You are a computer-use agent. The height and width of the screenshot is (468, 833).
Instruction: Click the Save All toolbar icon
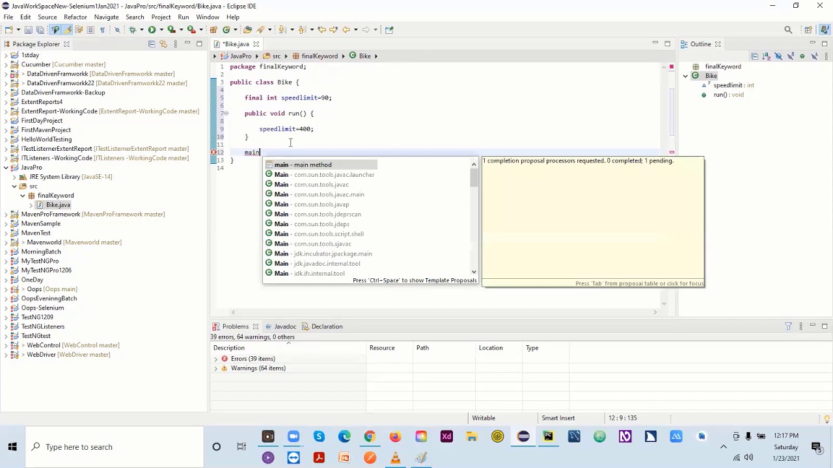pos(40,29)
